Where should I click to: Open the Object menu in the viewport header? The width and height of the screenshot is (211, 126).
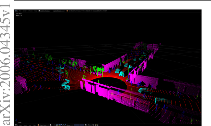(34, 125)
